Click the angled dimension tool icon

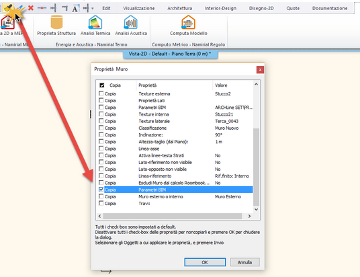(x=64, y=8)
